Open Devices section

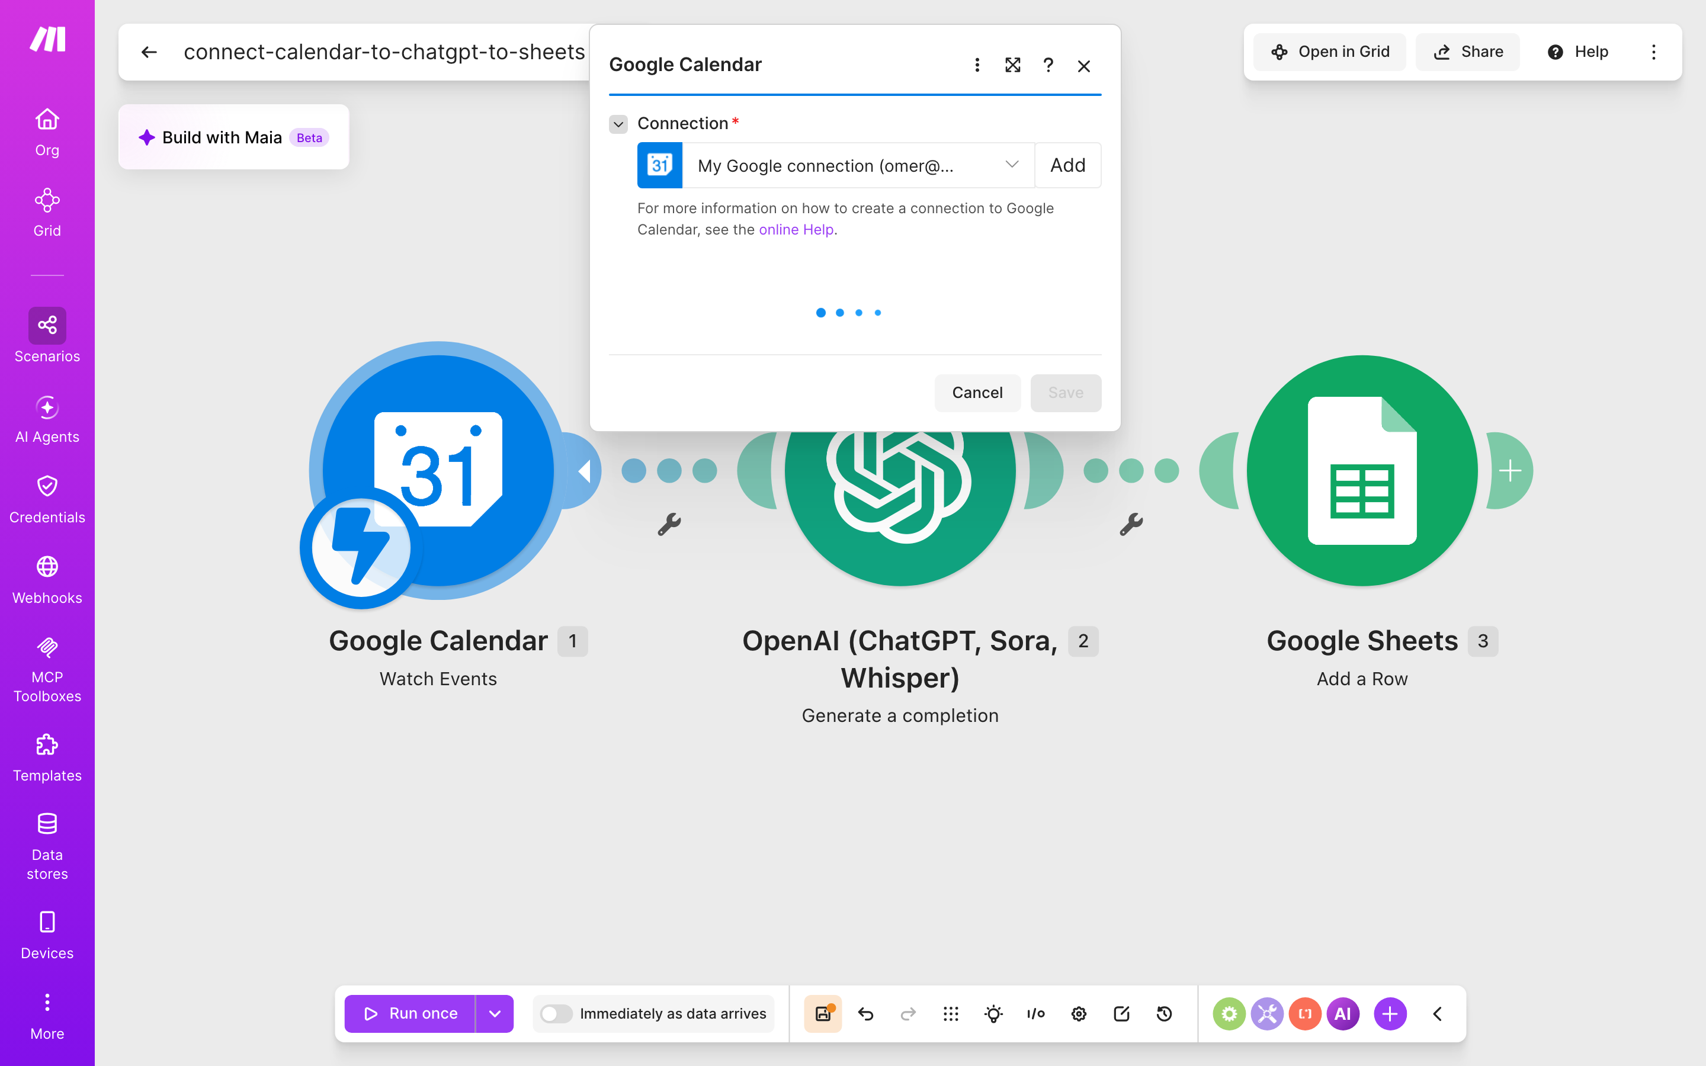pos(47,935)
